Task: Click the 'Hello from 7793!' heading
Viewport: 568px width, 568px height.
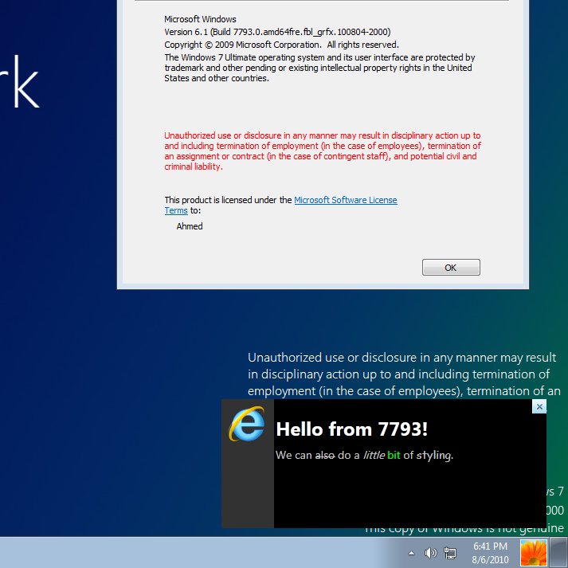Action: click(352, 429)
